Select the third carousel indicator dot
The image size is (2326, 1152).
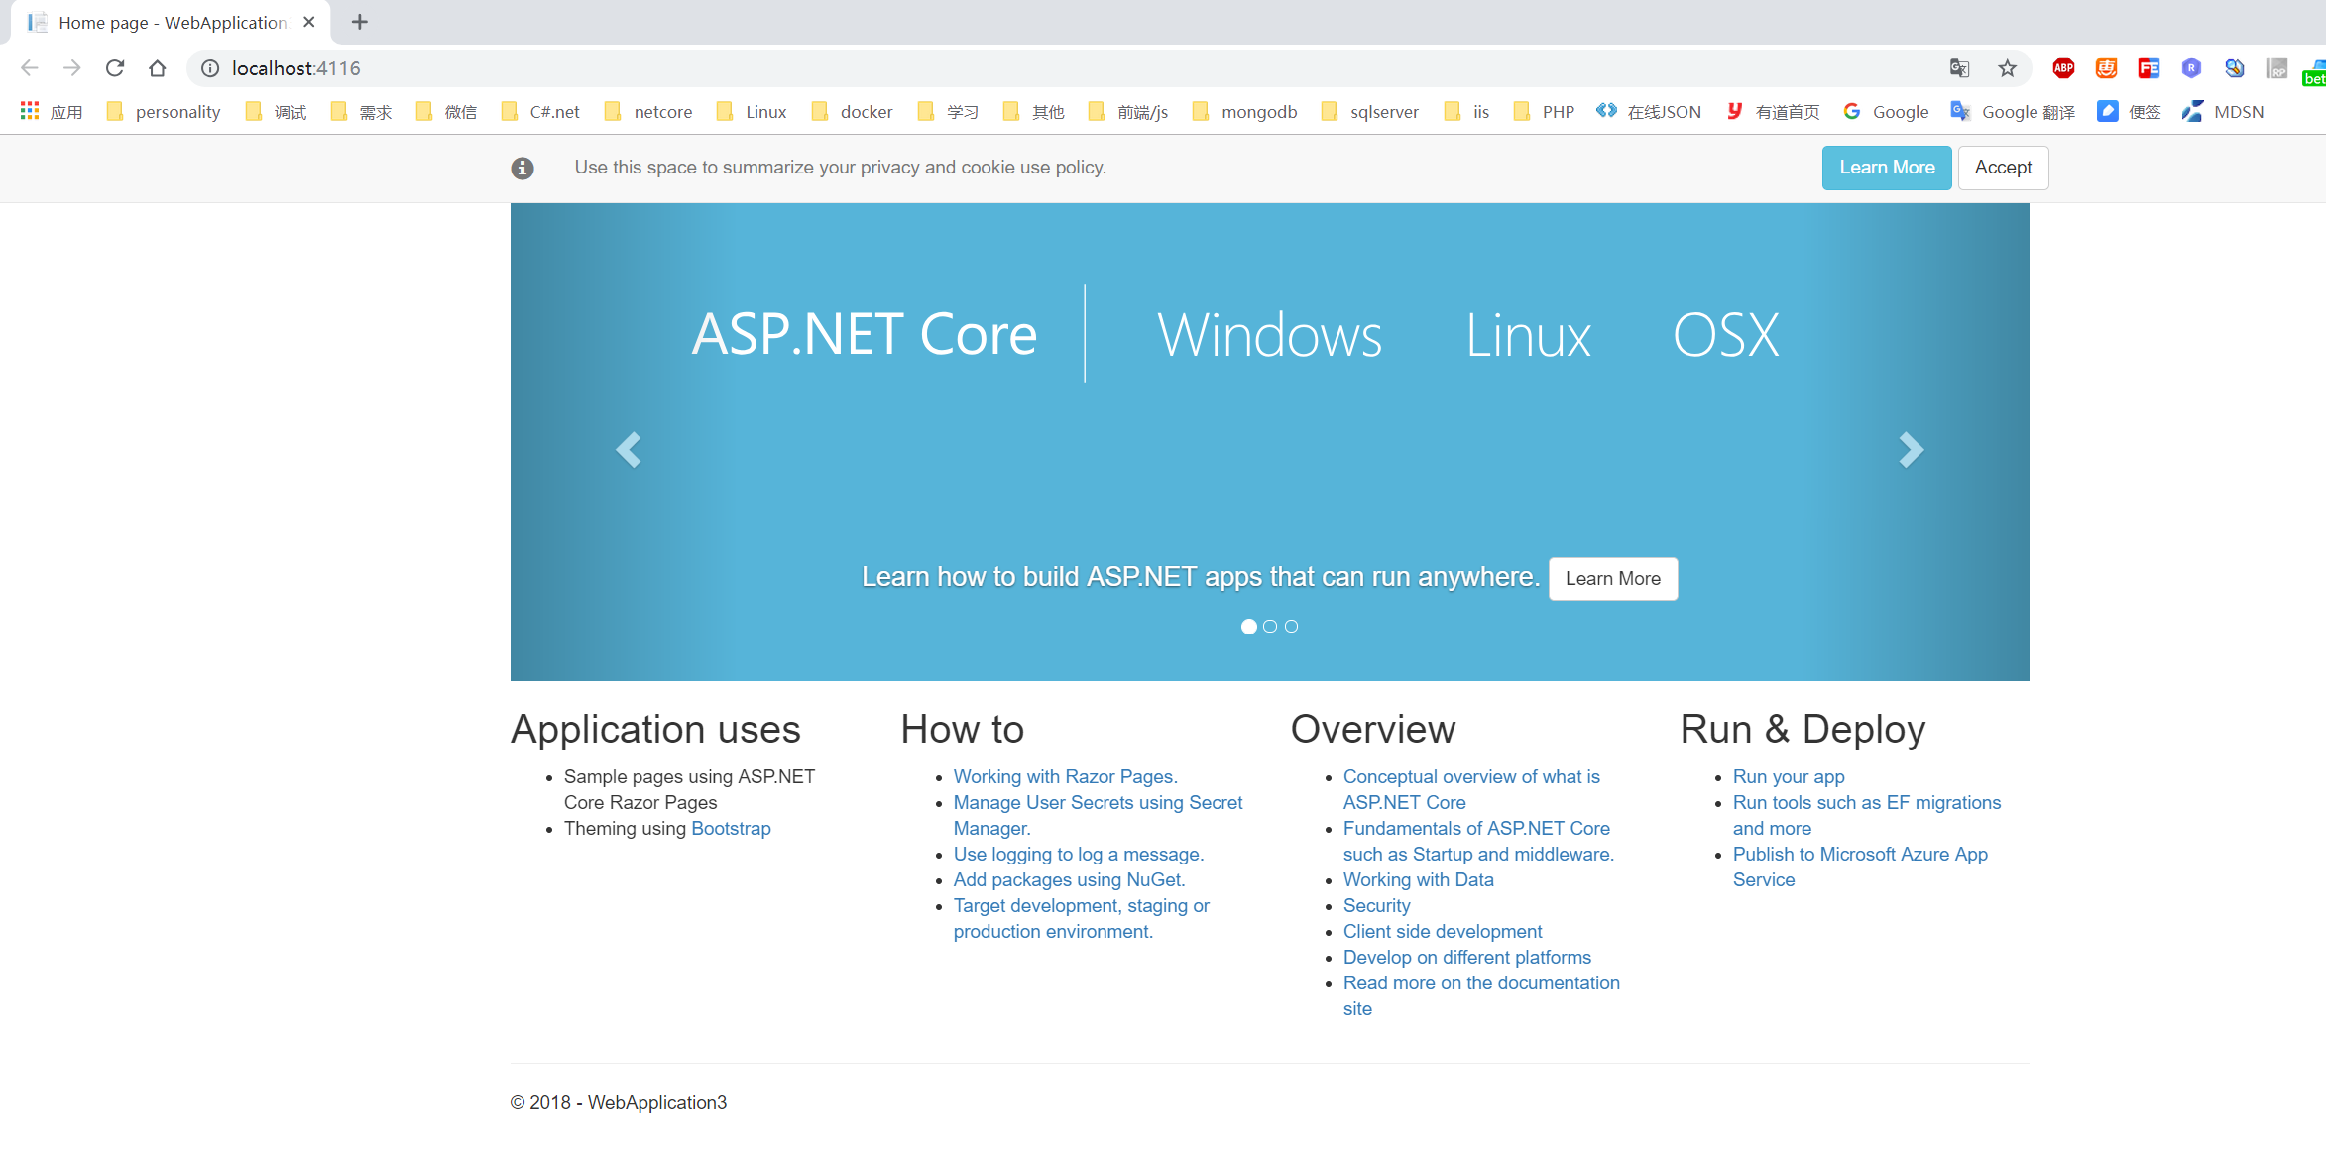pyautogui.click(x=1291, y=627)
